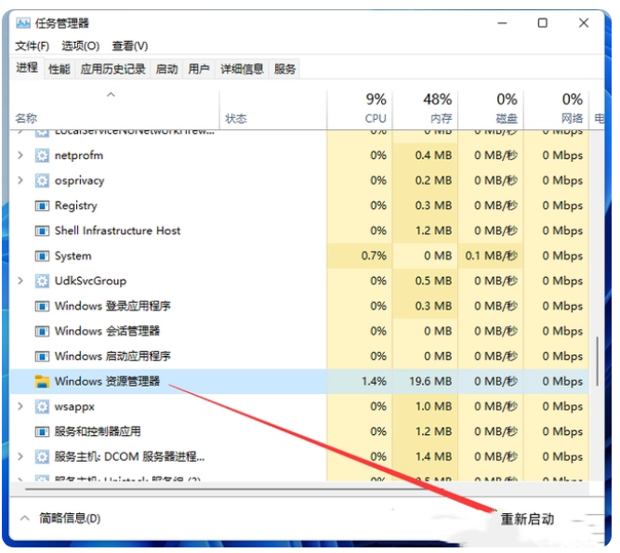Click the 重新启动 button
Image resolution: width=620 pixels, height=553 pixels.
coord(527,520)
